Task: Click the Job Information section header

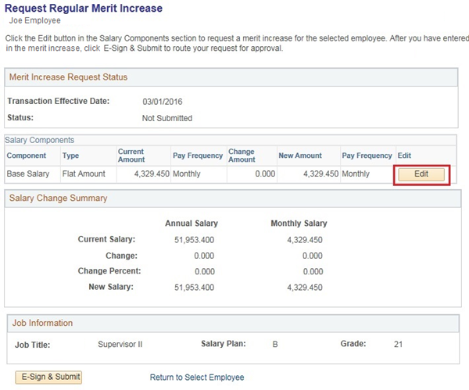Action: pyautogui.click(x=41, y=323)
